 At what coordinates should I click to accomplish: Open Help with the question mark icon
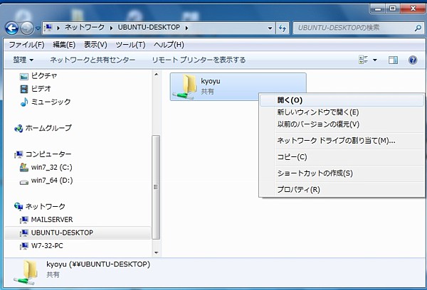[413, 60]
